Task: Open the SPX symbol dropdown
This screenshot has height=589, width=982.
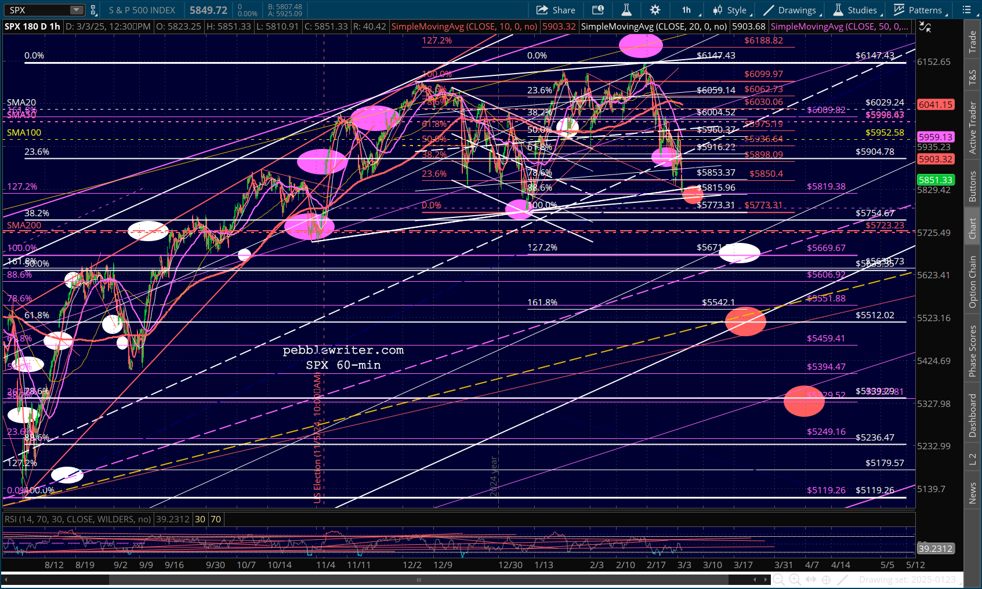Action: (77, 10)
